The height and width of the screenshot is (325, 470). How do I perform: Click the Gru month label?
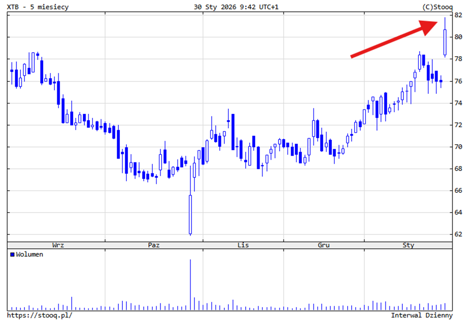(x=324, y=245)
